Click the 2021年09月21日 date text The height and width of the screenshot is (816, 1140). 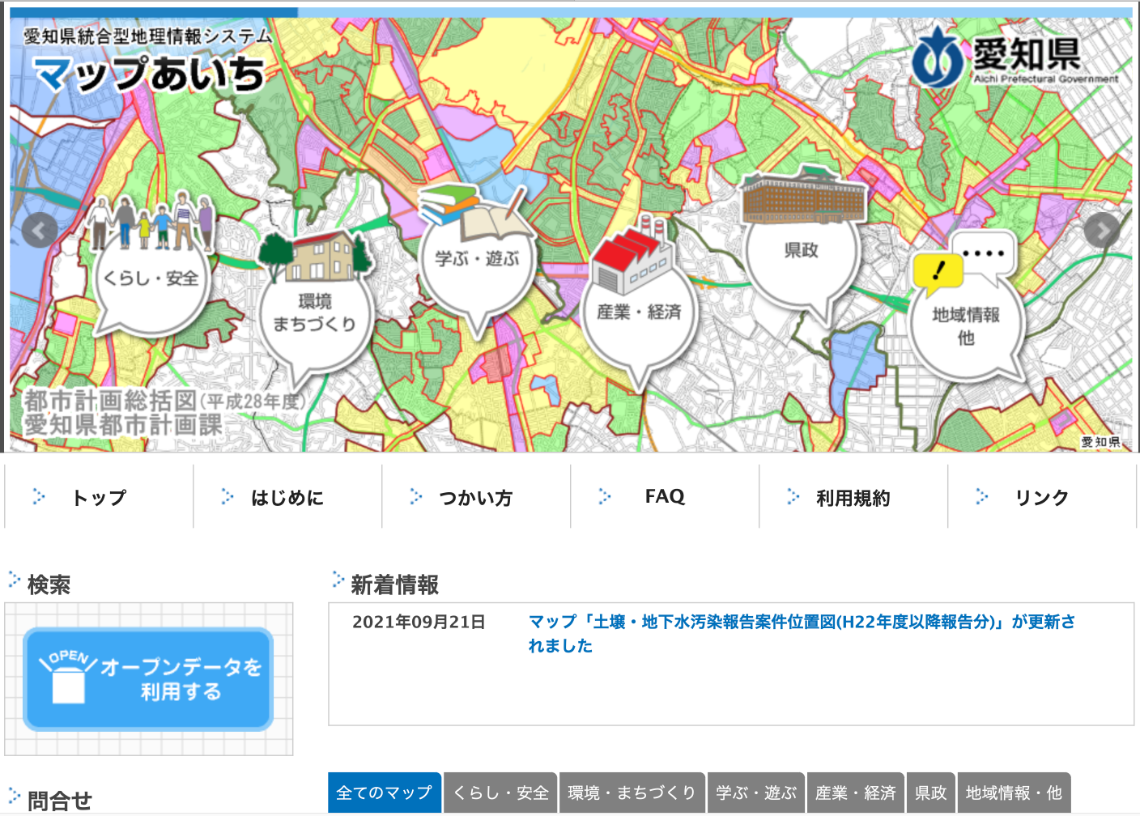point(419,622)
